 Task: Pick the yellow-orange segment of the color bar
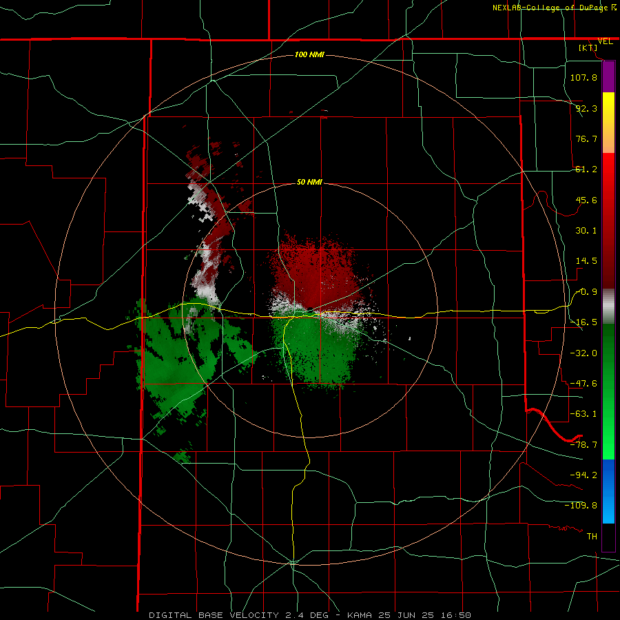tap(608, 123)
